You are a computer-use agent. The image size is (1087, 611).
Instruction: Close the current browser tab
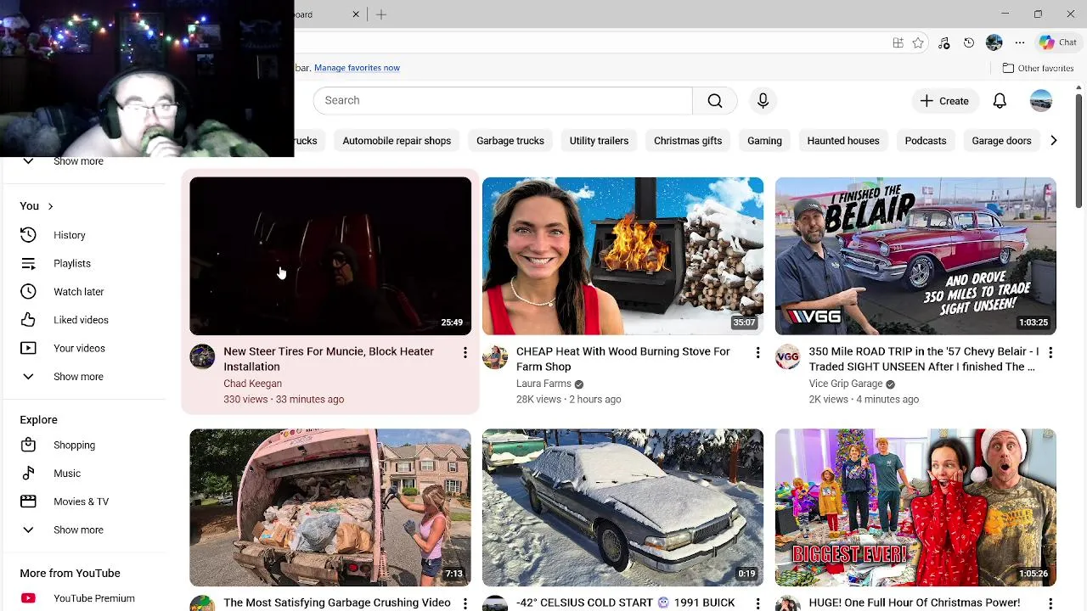coord(356,14)
